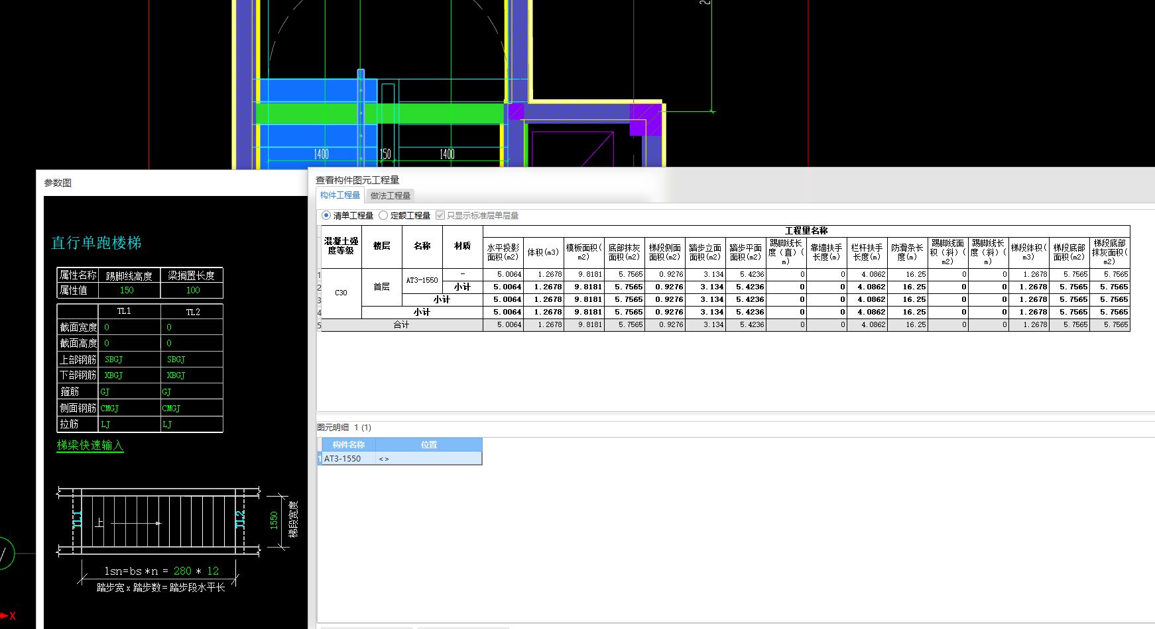Viewport: 1155px width, 629px height.
Task: Edit the 踢脚线高度 value 150
Action: point(127,291)
